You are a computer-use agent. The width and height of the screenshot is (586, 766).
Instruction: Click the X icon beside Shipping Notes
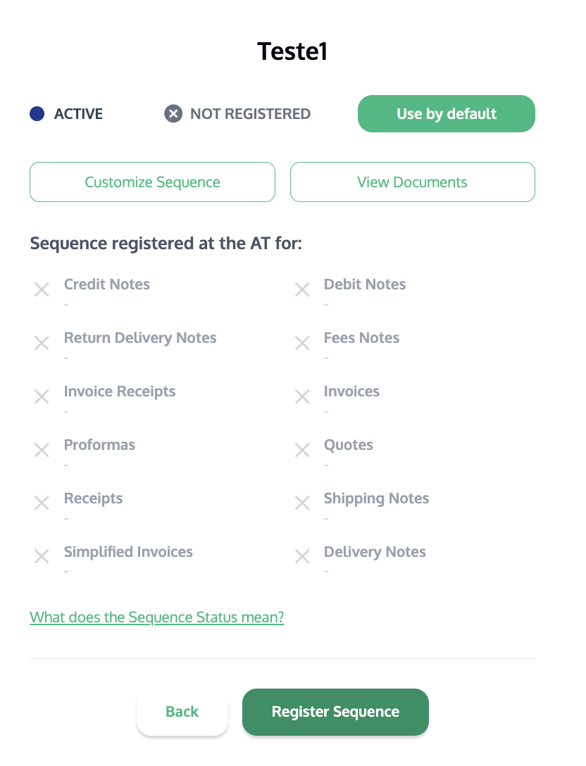(x=302, y=503)
